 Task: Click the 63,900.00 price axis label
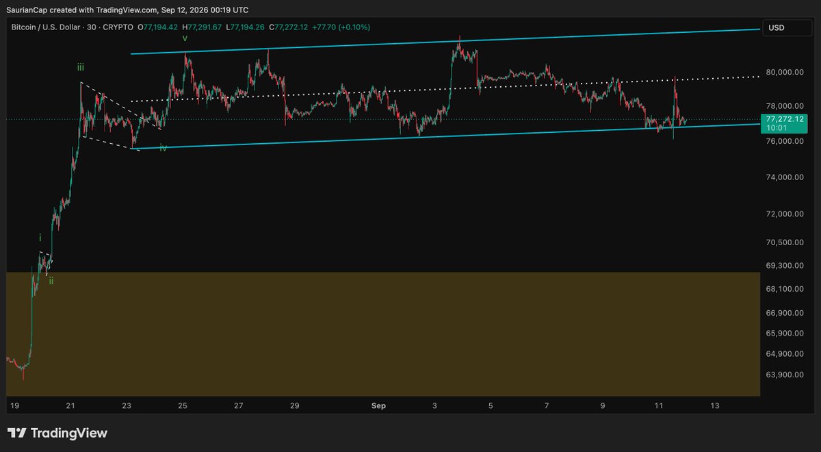click(784, 375)
